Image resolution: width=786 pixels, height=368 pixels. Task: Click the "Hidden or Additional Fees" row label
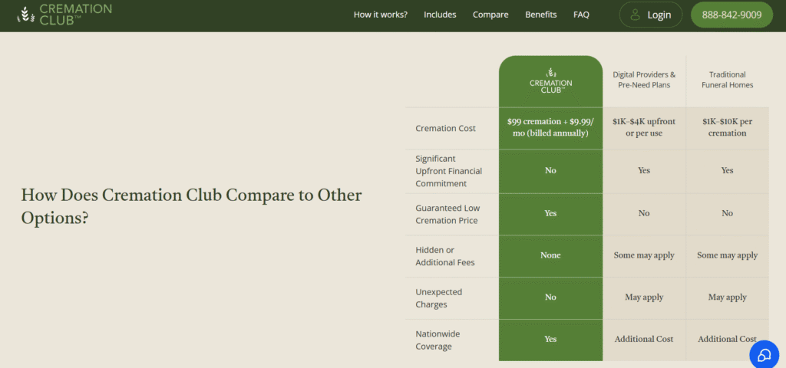coord(444,256)
